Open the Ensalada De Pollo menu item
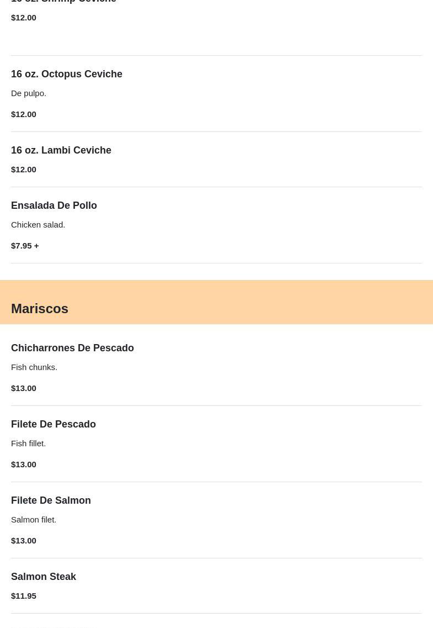This screenshot has height=628, width=433. click(x=54, y=205)
